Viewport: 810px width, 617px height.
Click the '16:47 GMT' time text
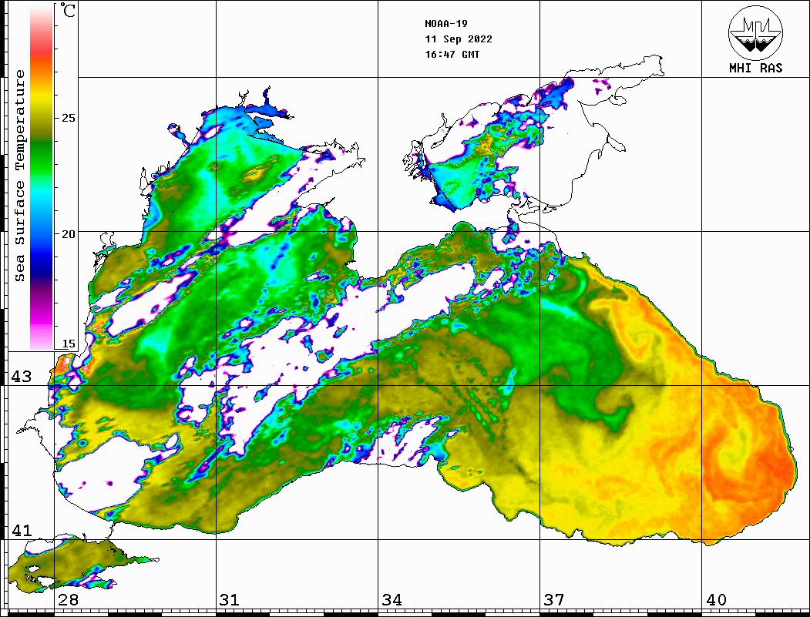452,54
